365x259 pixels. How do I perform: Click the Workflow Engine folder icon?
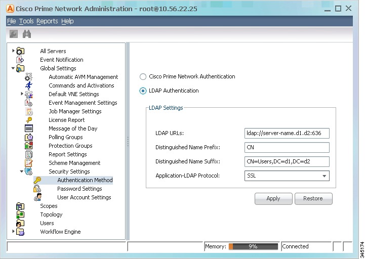(x=20, y=232)
